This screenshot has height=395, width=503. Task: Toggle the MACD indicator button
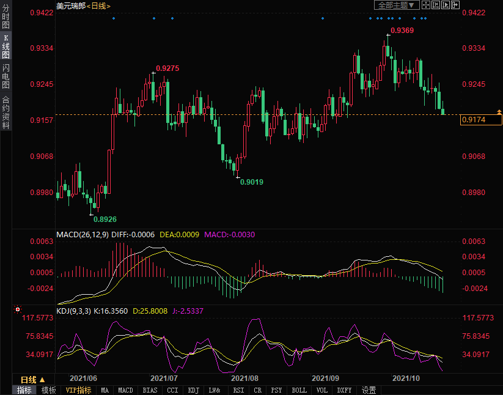(x=125, y=390)
